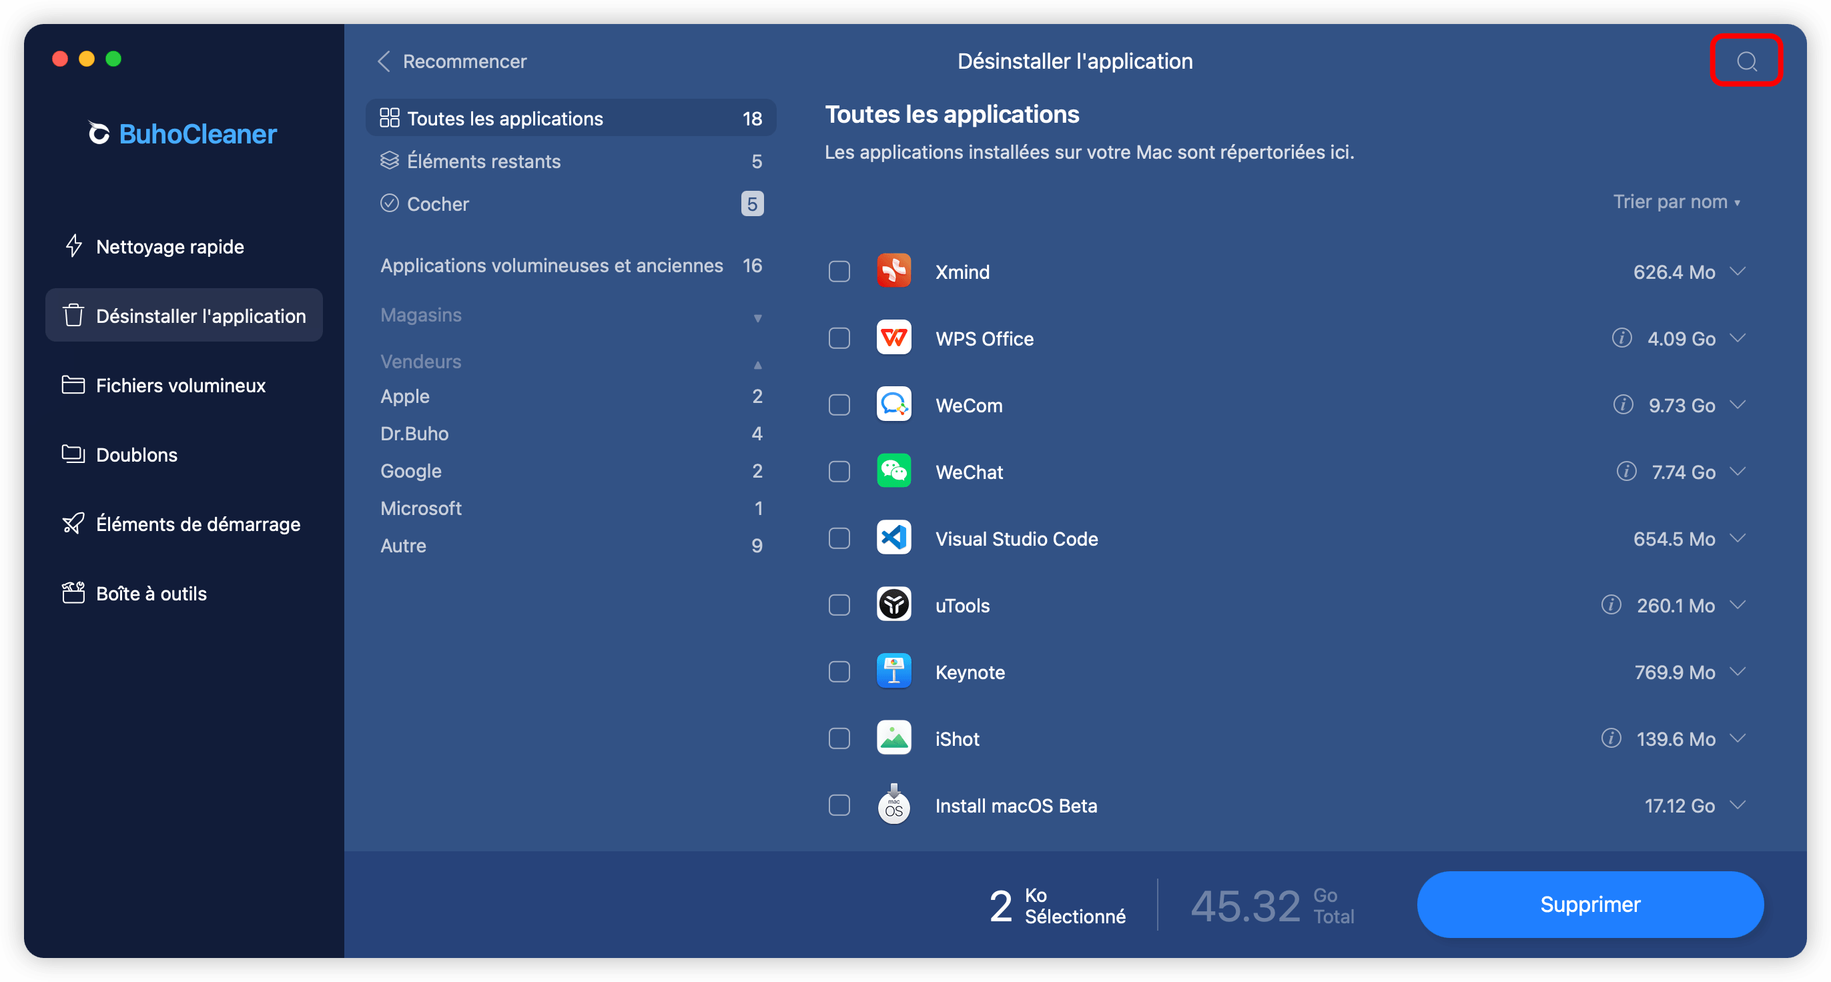This screenshot has width=1831, height=982.
Task: Select Toutes les applications filter
Action: 571,118
